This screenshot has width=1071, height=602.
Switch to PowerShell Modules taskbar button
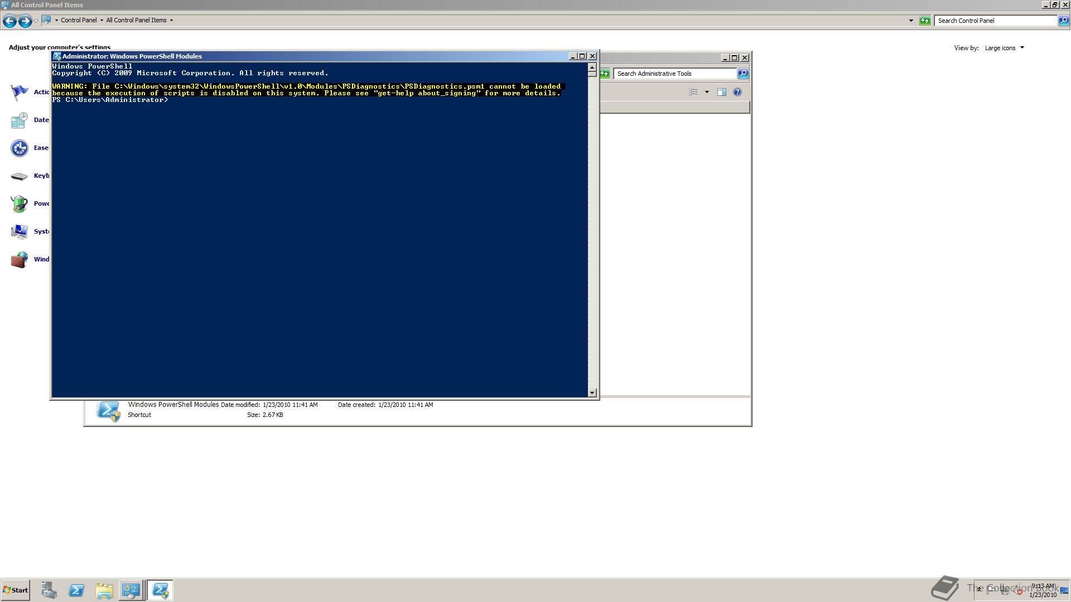[160, 590]
